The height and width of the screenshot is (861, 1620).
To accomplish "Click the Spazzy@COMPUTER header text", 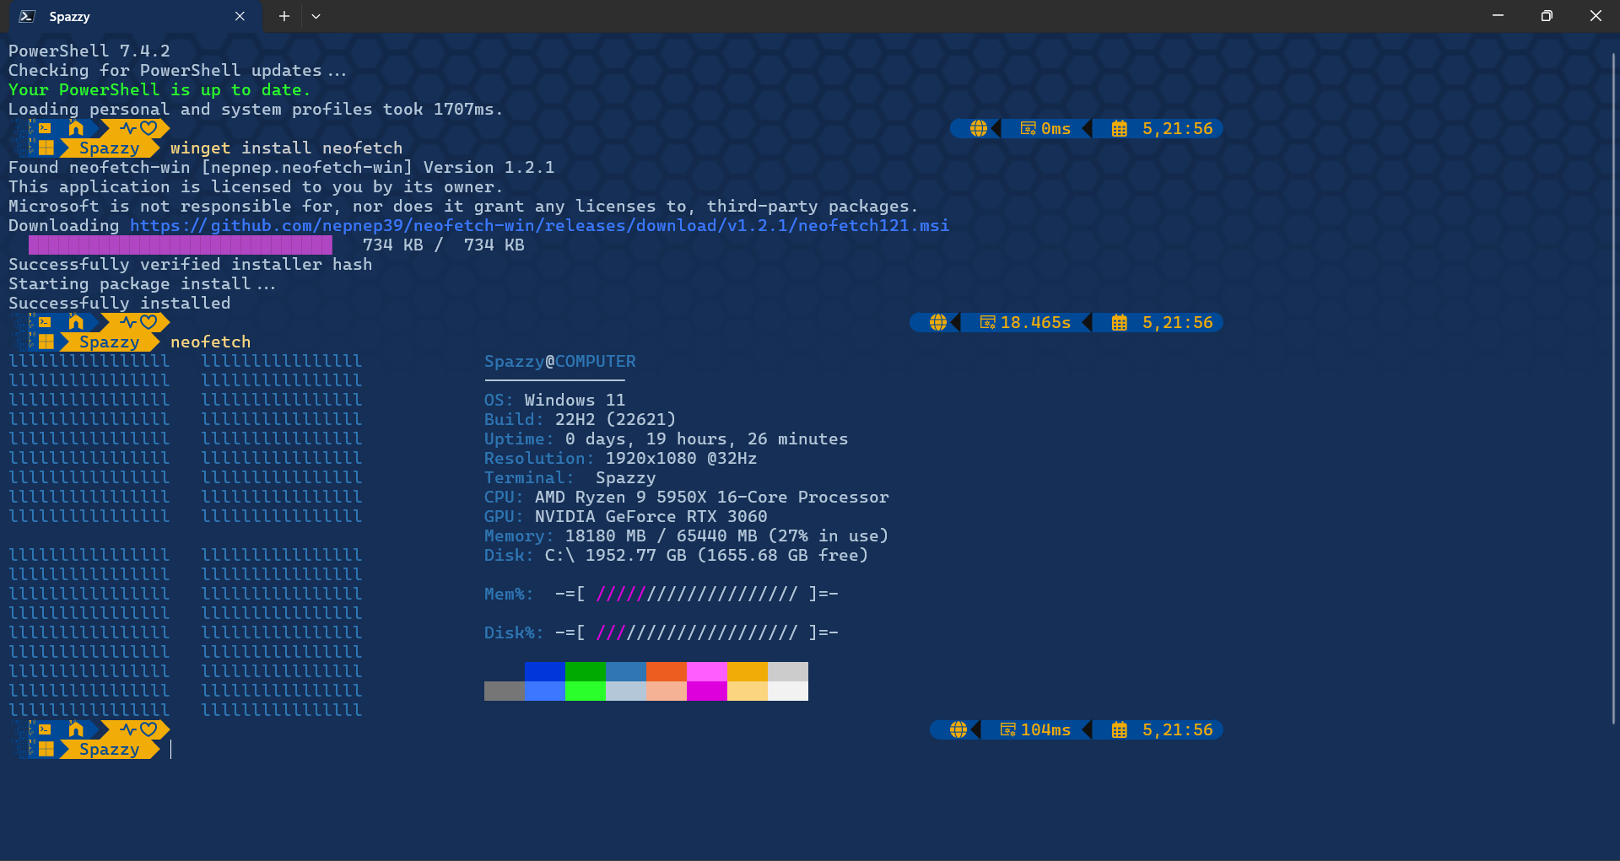I will pos(559,361).
